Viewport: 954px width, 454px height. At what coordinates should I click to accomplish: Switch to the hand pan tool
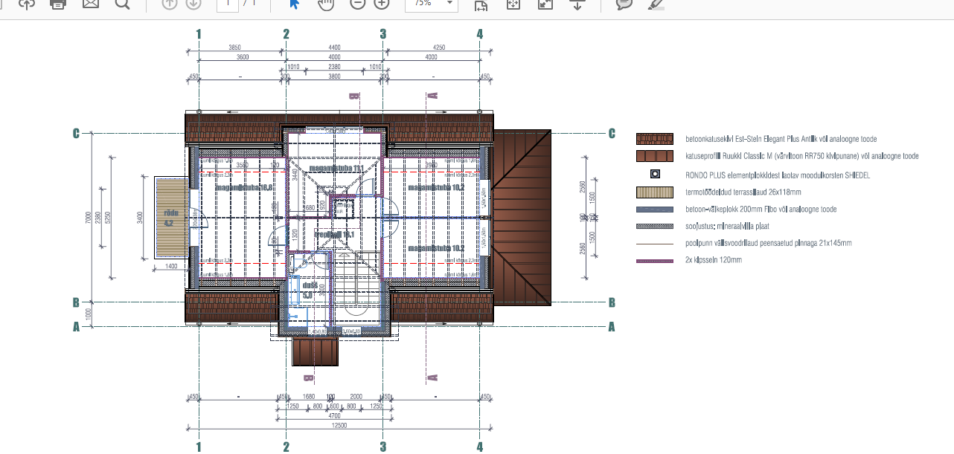pyautogui.click(x=325, y=4)
